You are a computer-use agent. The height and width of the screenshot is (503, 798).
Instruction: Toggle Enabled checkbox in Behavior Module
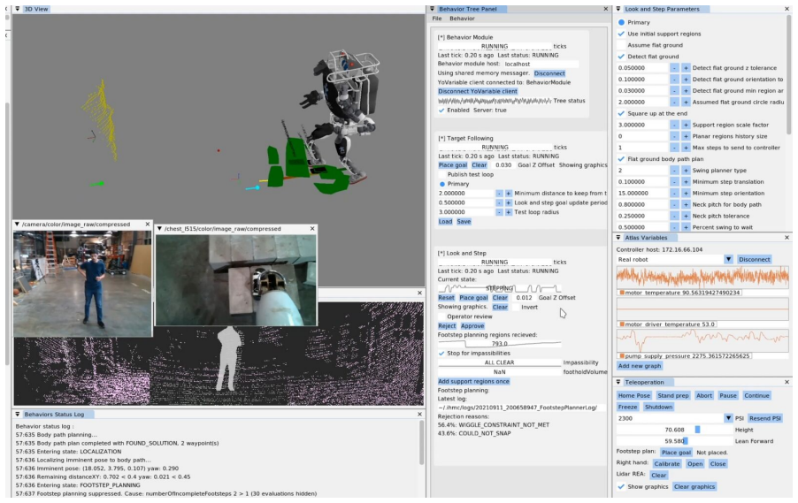(441, 111)
